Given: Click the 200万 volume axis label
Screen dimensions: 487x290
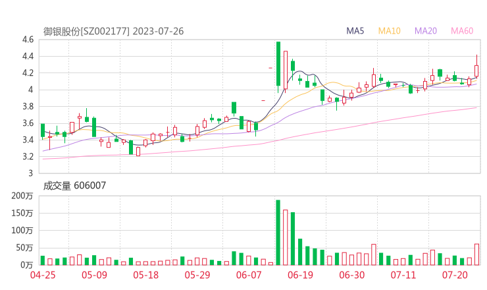Looking at the screenshot, I should coord(22,196).
